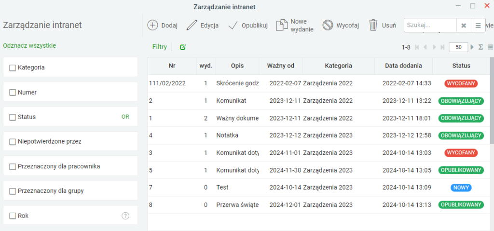Go to previous page arrow

click(425, 47)
